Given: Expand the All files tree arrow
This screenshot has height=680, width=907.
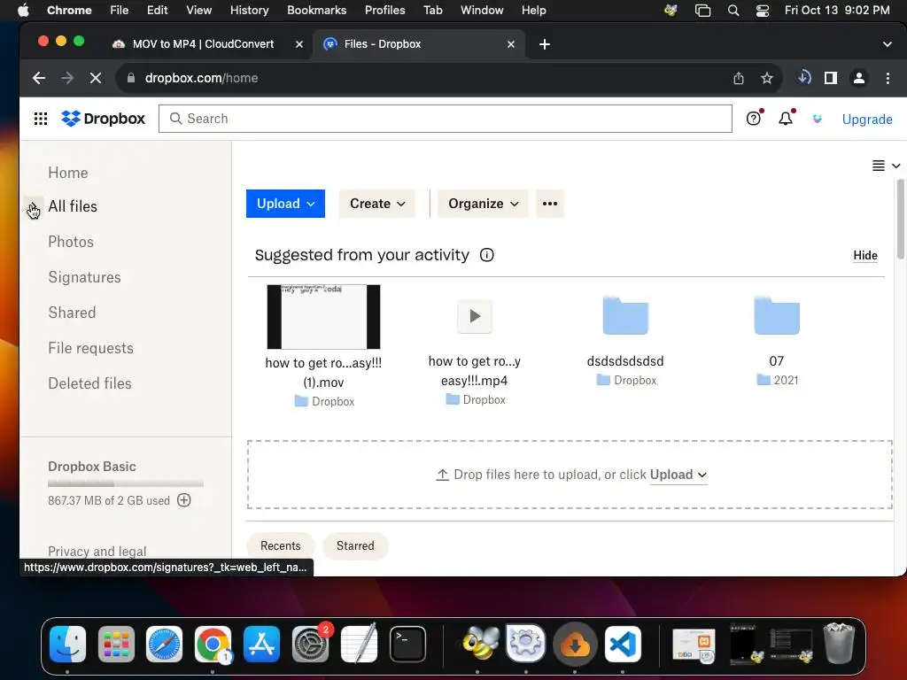Looking at the screenshot, I should [33, 207].
